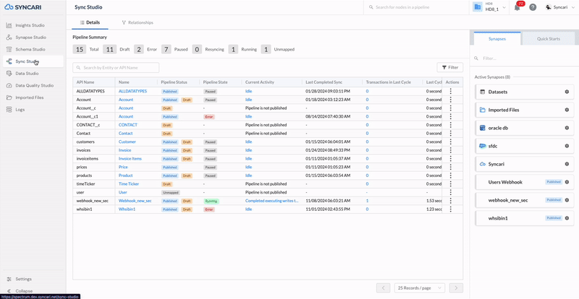Open the Invoice Items pipeline link

click(130, 159)
